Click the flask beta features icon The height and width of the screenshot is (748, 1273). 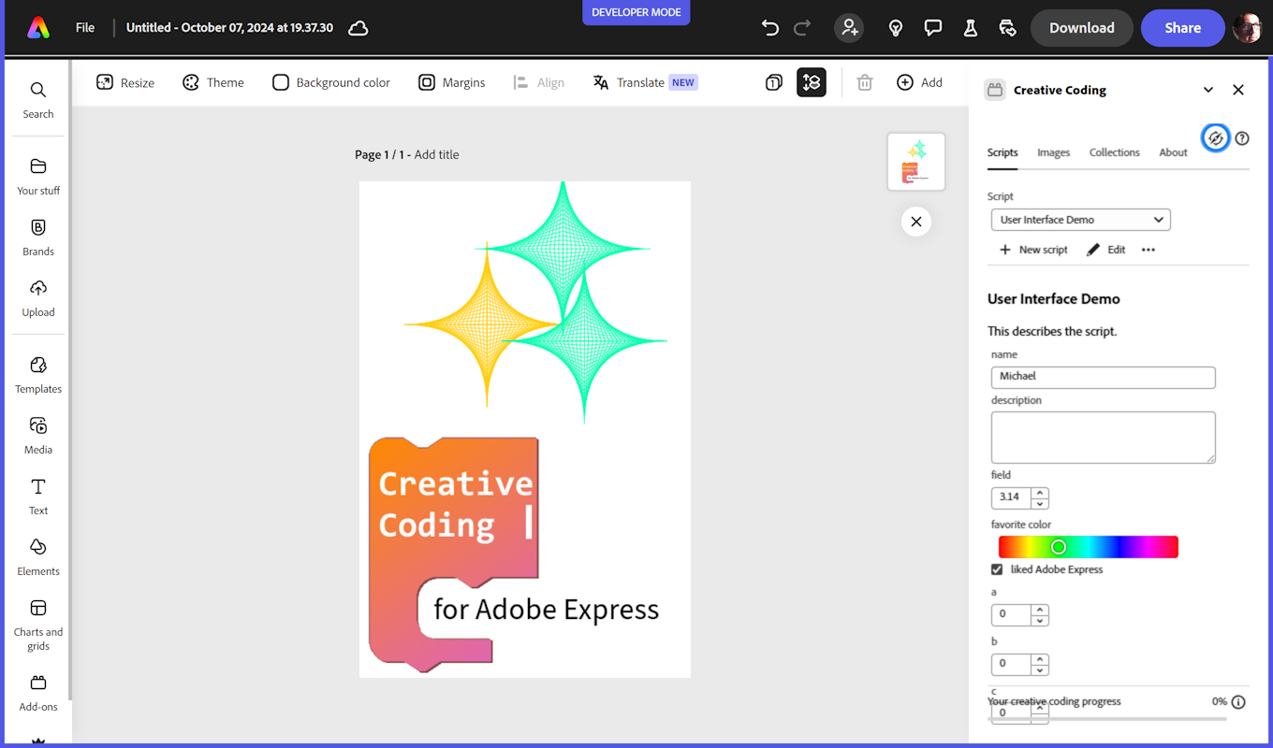coord(971,28)
